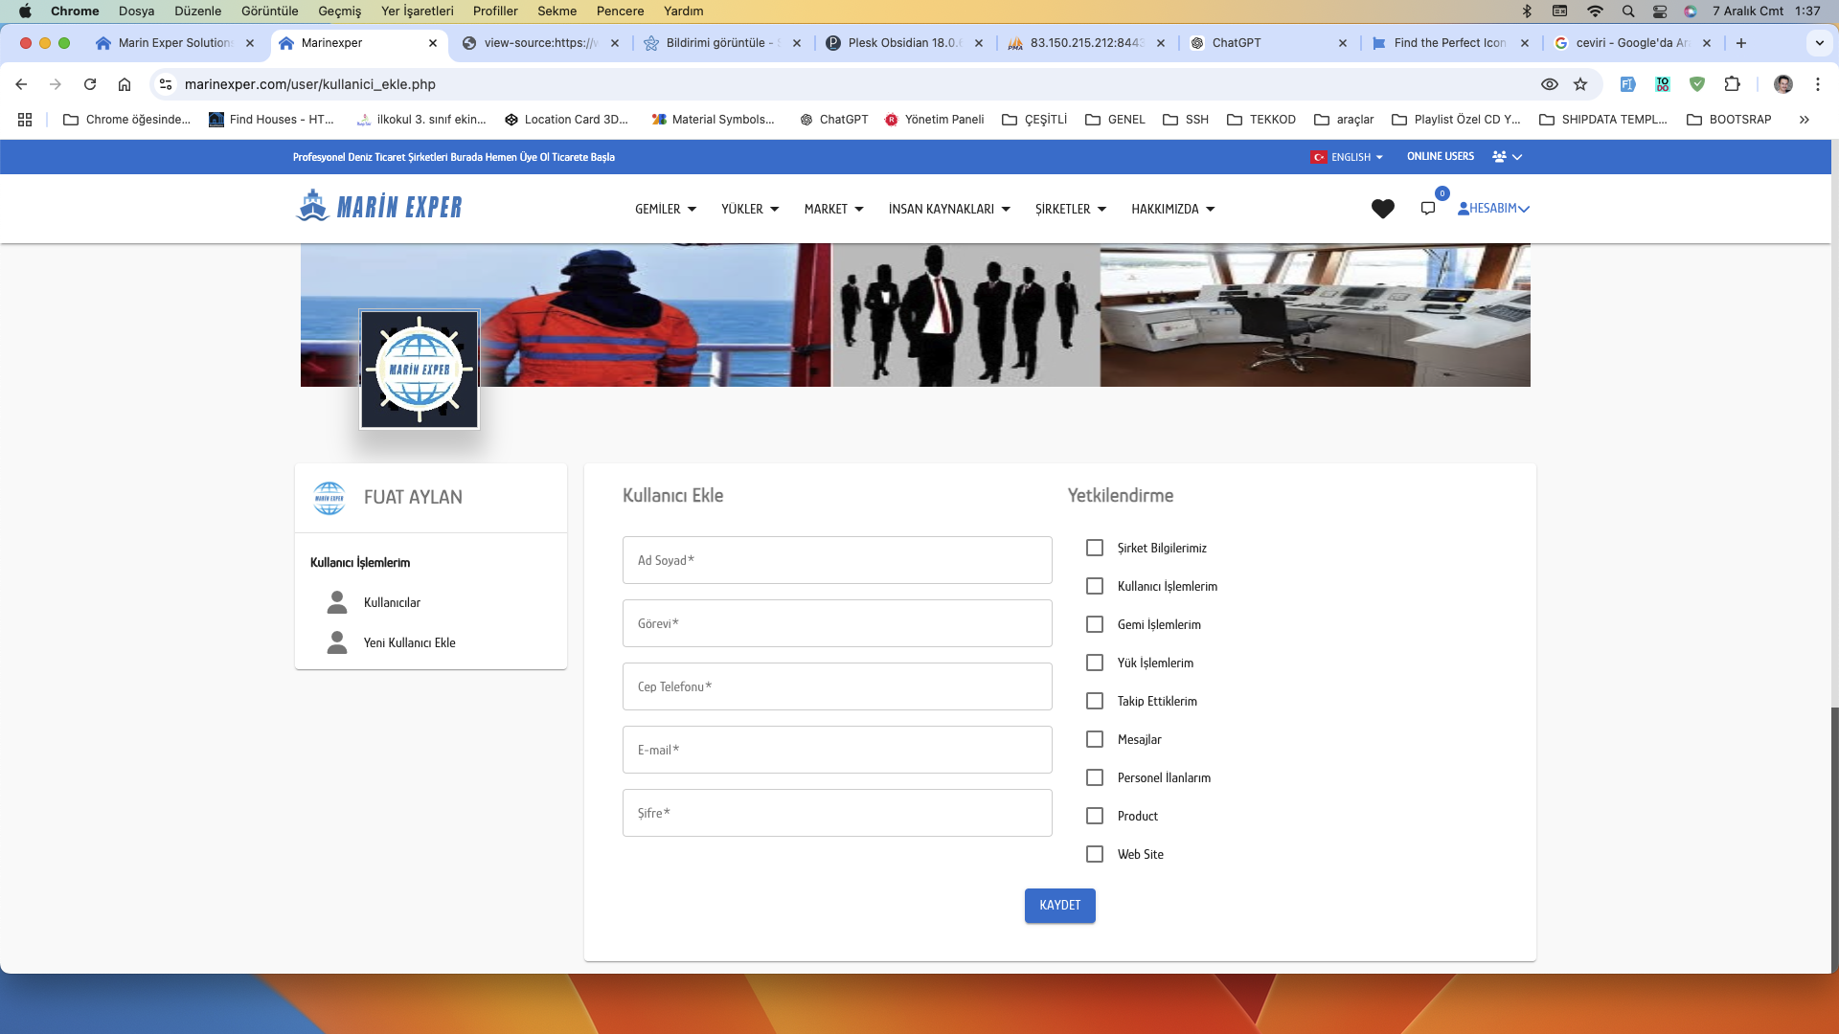The height and width of the screenshot is (1034, 1839).
Task: Click the browser back arrow
Action: pos(21,84)
